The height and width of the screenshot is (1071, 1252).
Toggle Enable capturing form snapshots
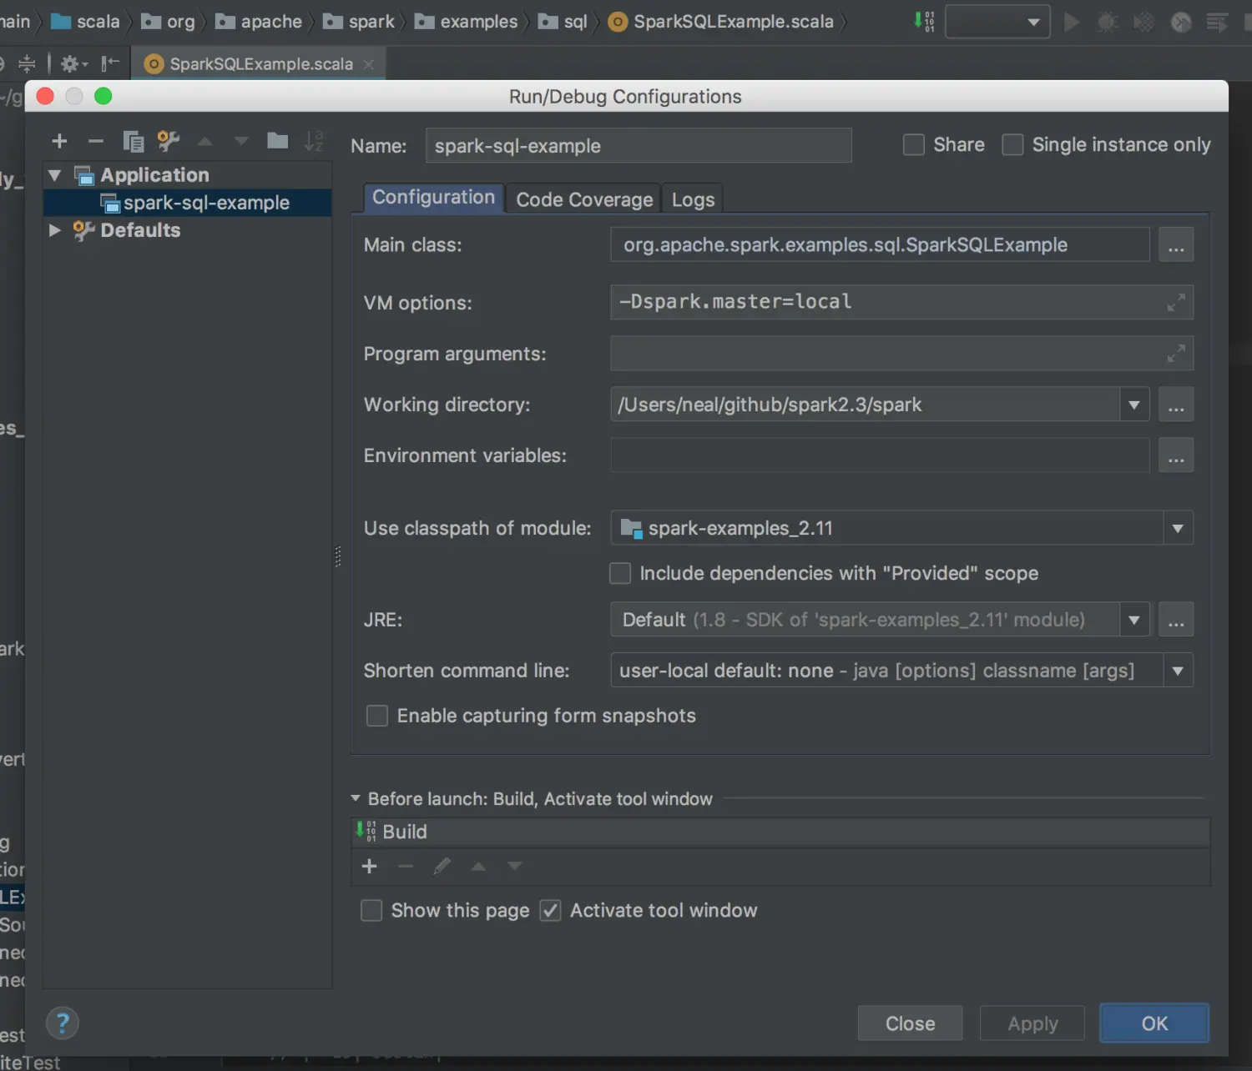377,716
